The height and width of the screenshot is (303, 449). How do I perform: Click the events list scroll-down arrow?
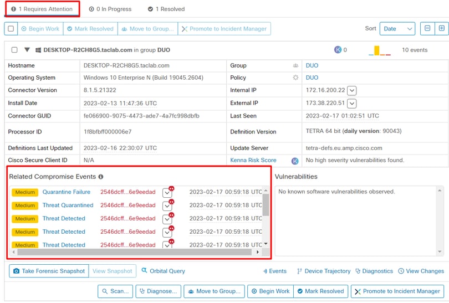tap(266, 244)
